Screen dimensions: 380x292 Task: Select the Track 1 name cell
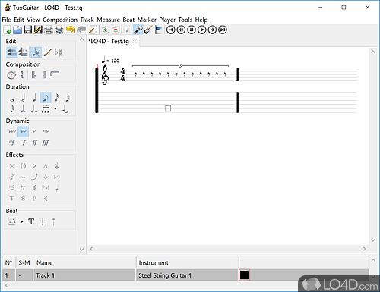pyautogui.click(x=84, y=275)
